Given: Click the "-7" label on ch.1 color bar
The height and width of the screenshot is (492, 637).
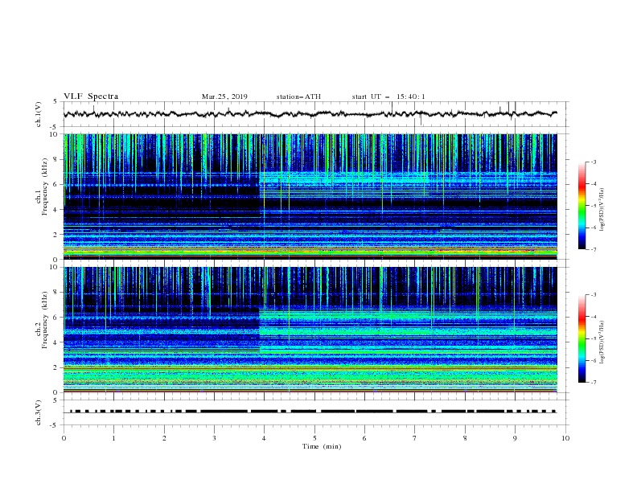Looking at the screenshot, I should click(594, 249).
